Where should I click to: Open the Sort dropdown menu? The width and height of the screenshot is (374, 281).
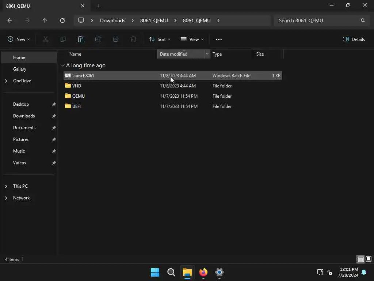click(x=160, y=40)
